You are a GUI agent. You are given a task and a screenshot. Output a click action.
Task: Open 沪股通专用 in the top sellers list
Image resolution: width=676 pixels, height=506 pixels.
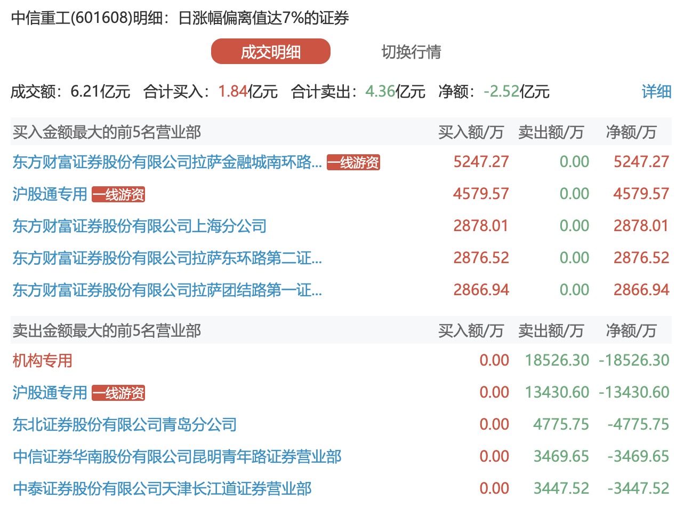(x=50, y=393)
